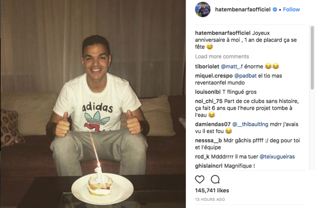Click the verified badge next to hatembenarfaofficiel

point(275,9)
